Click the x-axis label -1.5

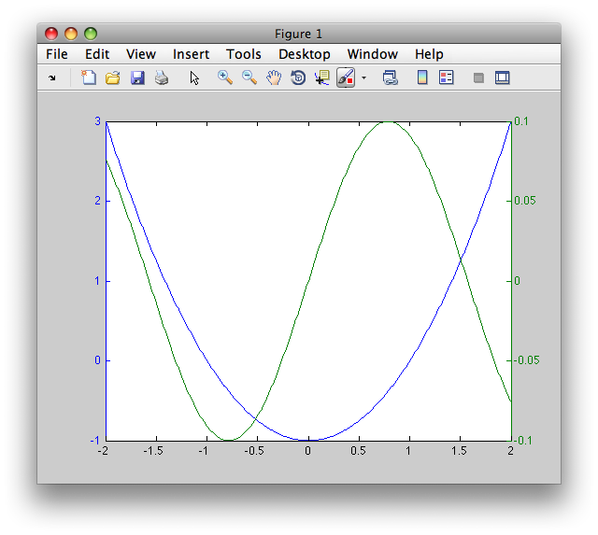tap(153, 451)
